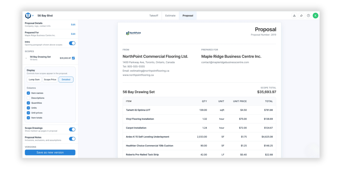Select the Lump Sum display option
The width and height of the screenshot is (342, 169).
coord(34,80)
